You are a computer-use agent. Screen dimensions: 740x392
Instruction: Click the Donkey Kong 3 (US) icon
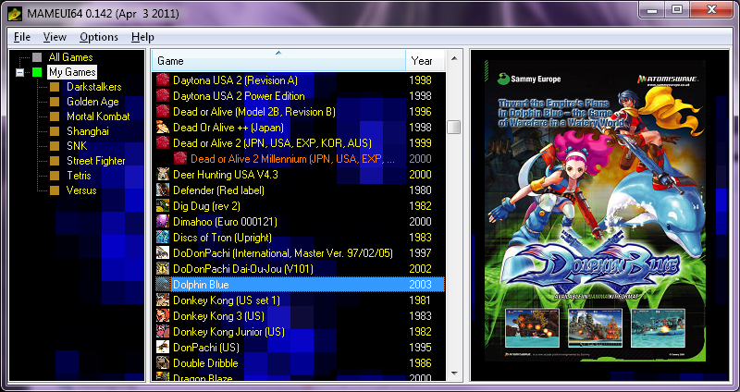click(163, 316)
